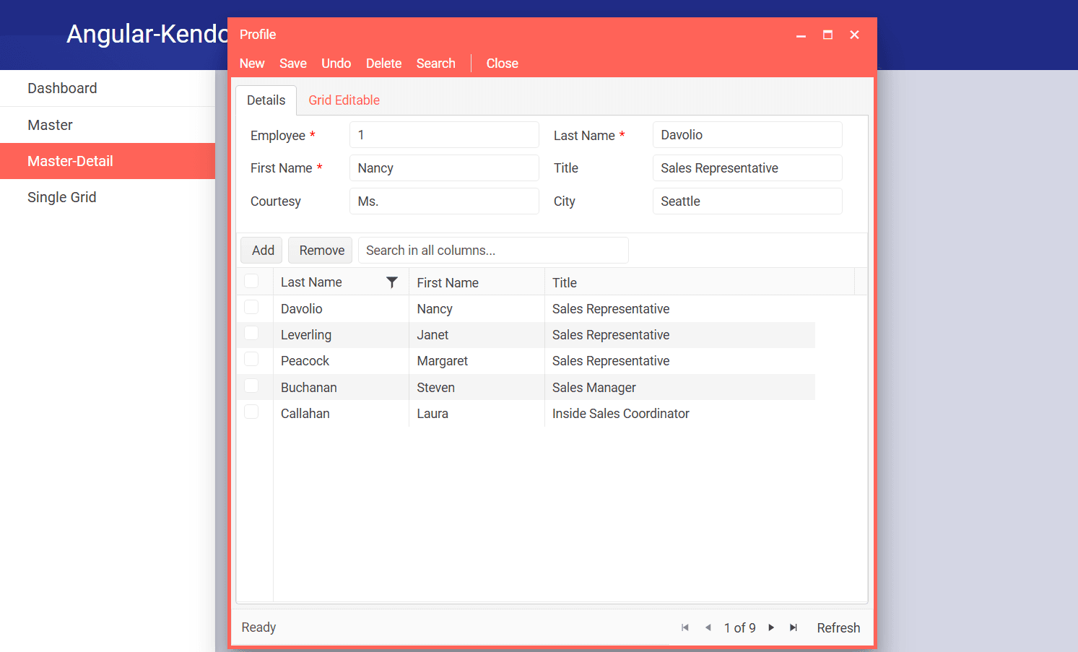Click the 1 of 9 page indicator
Screen dimensions: 1078x652
(739, 628)
